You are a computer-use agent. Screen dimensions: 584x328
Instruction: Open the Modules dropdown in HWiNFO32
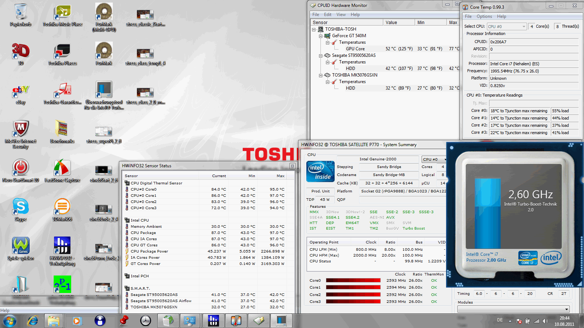pyautogui.click(x=513, y=309)
